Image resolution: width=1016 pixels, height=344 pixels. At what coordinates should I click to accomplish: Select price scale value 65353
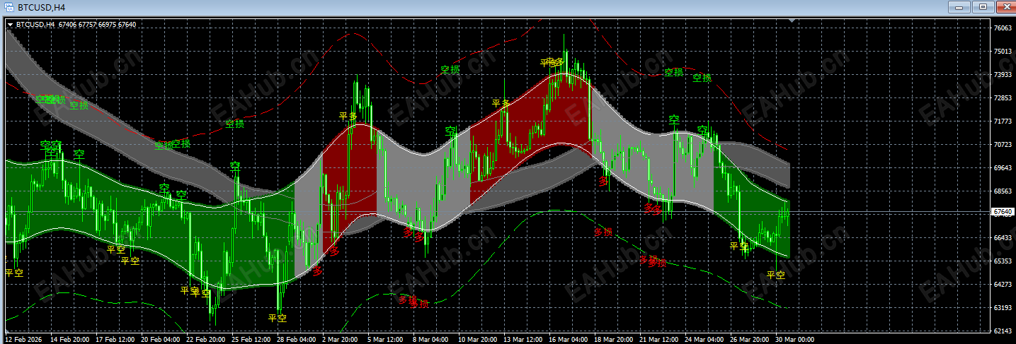point(1002,261)
